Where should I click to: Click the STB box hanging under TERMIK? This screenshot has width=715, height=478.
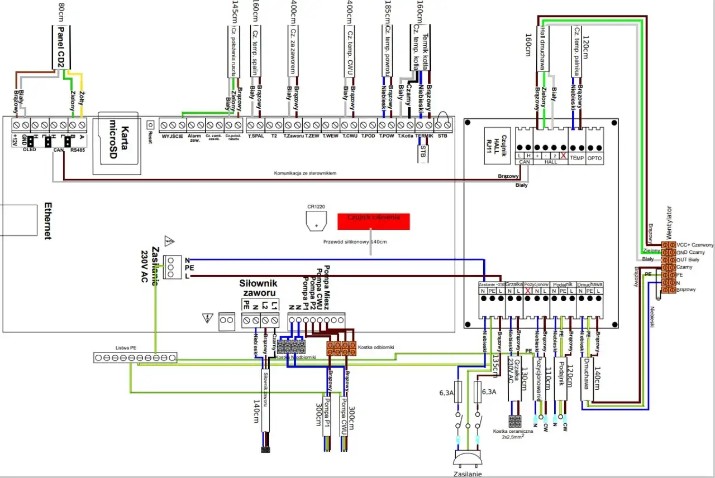423,154
